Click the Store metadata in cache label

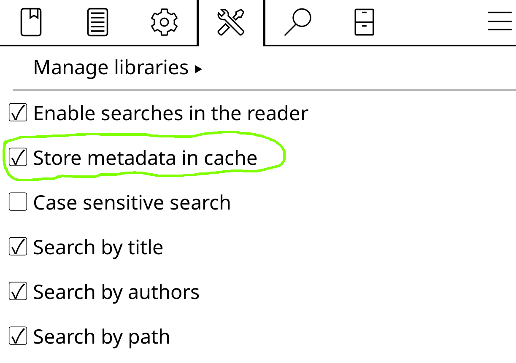(145, 158)
